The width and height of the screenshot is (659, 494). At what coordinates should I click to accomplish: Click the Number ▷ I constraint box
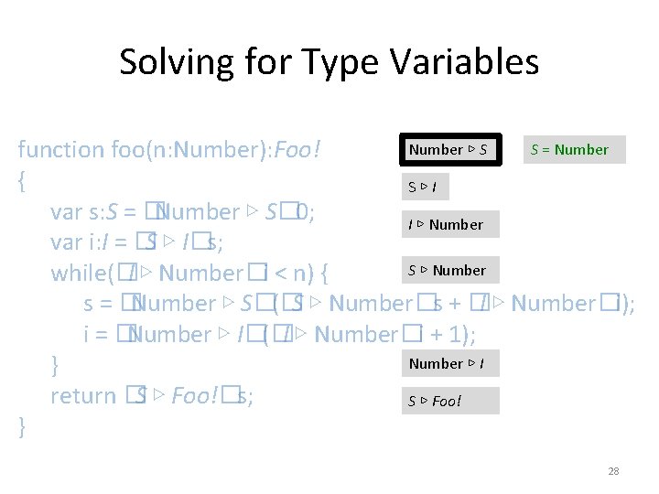(x=447, y=364)
